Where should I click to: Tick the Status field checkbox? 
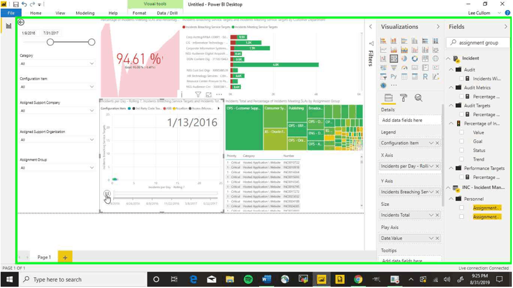[462, 151]
